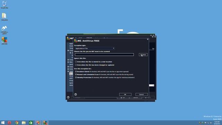222x125 pixels.
Task: Click the Browse button
Action: 143,55
